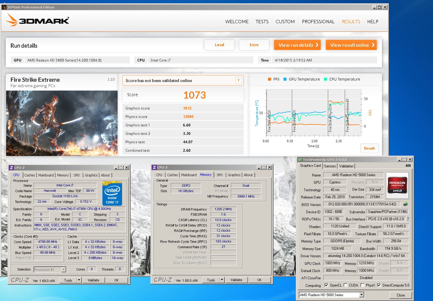This screenshot has height=301, width=433.
Task: Open the CUSTOM tab in 3DMark
Action: coord(285,22)
